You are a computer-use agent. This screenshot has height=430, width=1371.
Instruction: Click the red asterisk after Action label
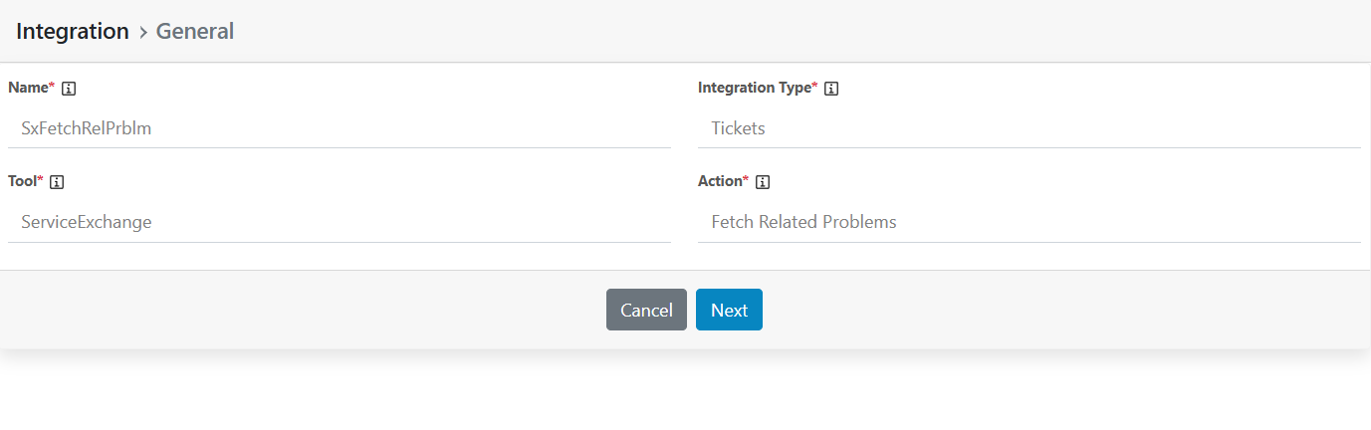746,180
